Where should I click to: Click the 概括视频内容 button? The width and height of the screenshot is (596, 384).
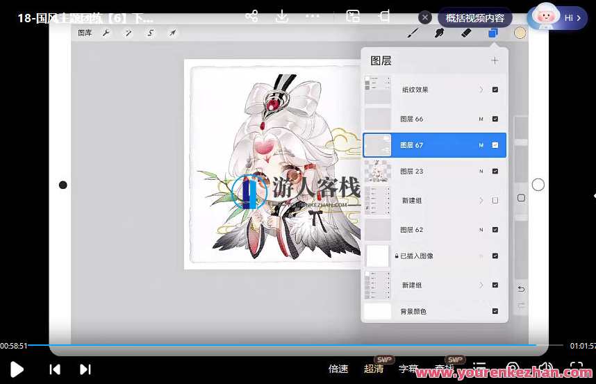coord(474,18)
